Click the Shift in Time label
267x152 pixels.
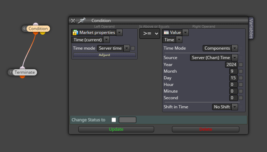coord(176,107)
